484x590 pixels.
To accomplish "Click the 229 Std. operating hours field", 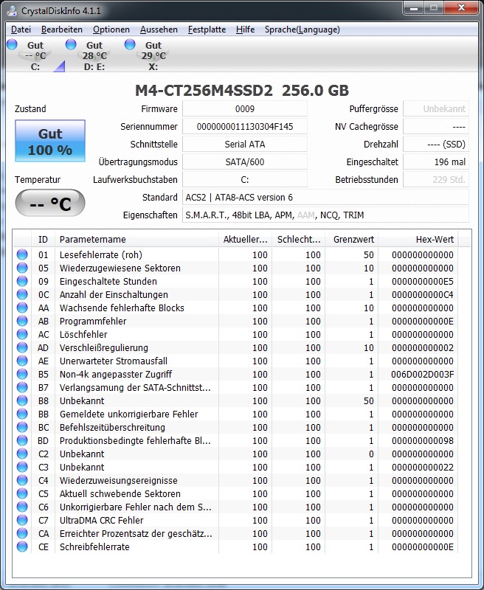I will (436, 179).
